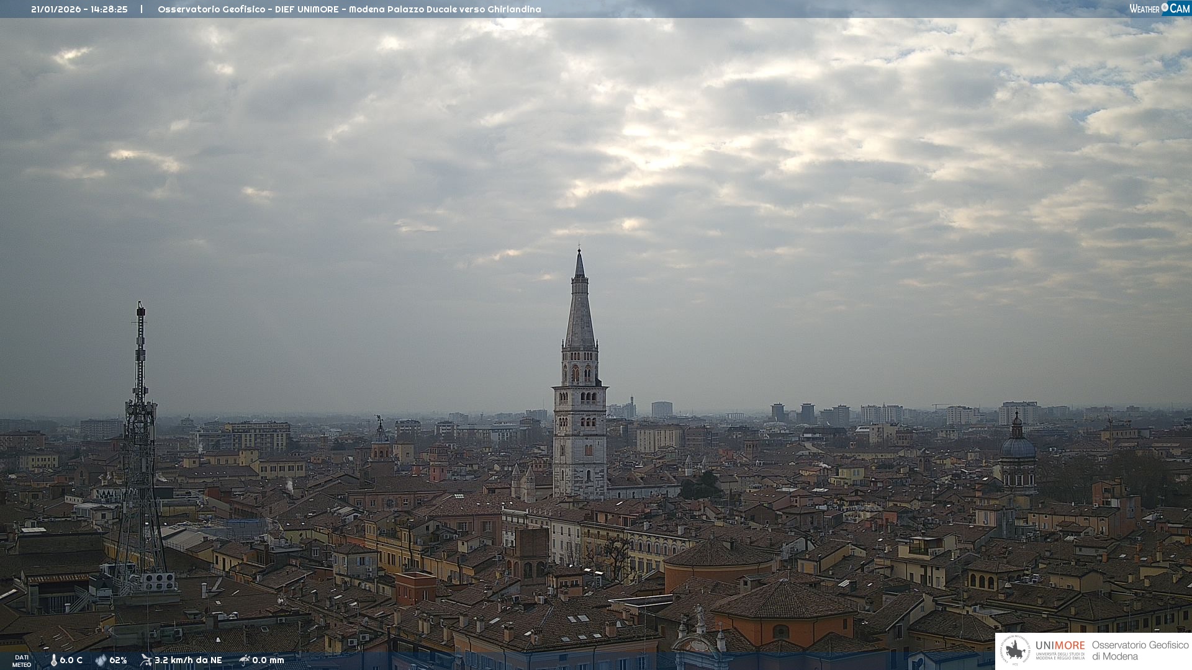Click the 6.0 C temperature reading
The height and width of the screenshot is (670, 1192).
(71, 660)
